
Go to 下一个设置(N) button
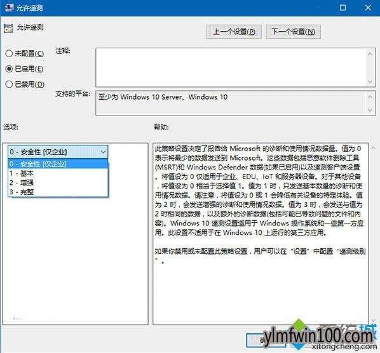[293, 32]
